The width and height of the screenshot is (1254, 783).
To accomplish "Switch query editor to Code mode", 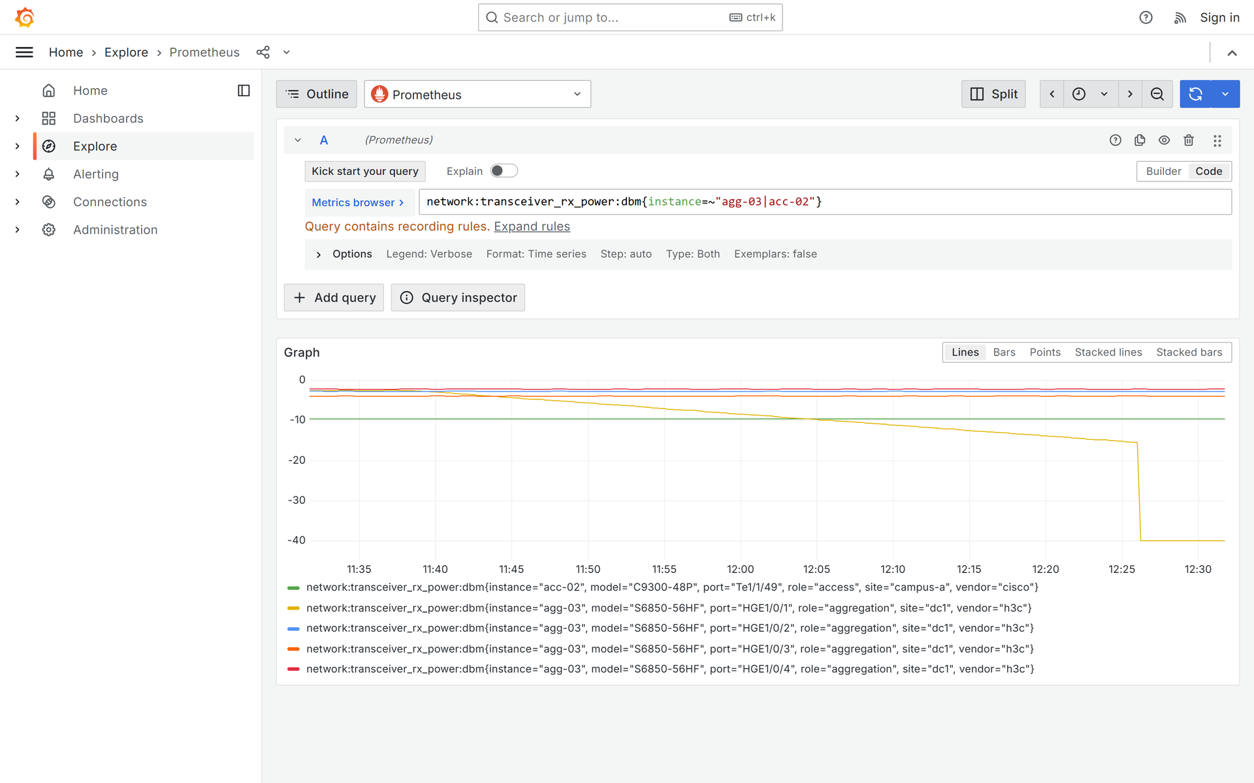I will point(1208,171).
